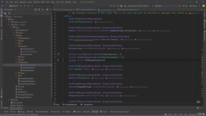
Task: Click the search magnifier in Solution panel
Action: point(9,13)
